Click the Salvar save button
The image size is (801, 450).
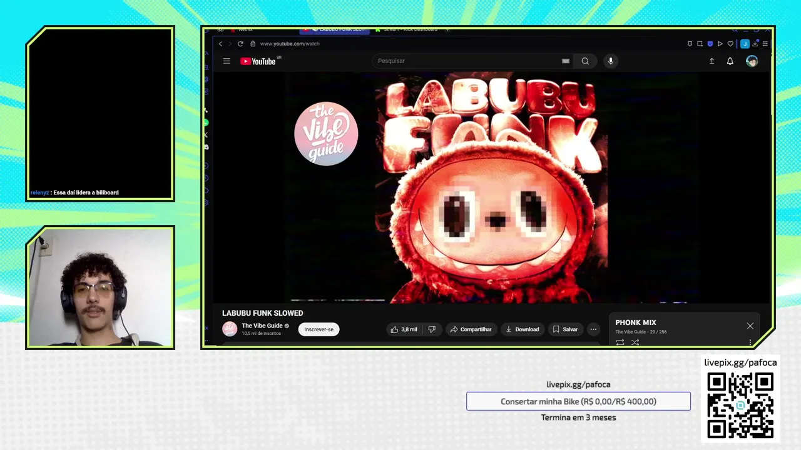coord(564,329)
